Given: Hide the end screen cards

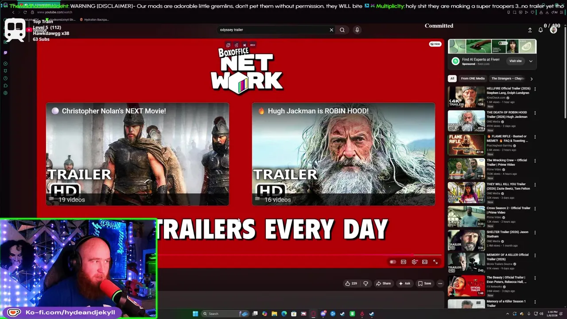Looking at the screenshot, I should coord(435,44).
